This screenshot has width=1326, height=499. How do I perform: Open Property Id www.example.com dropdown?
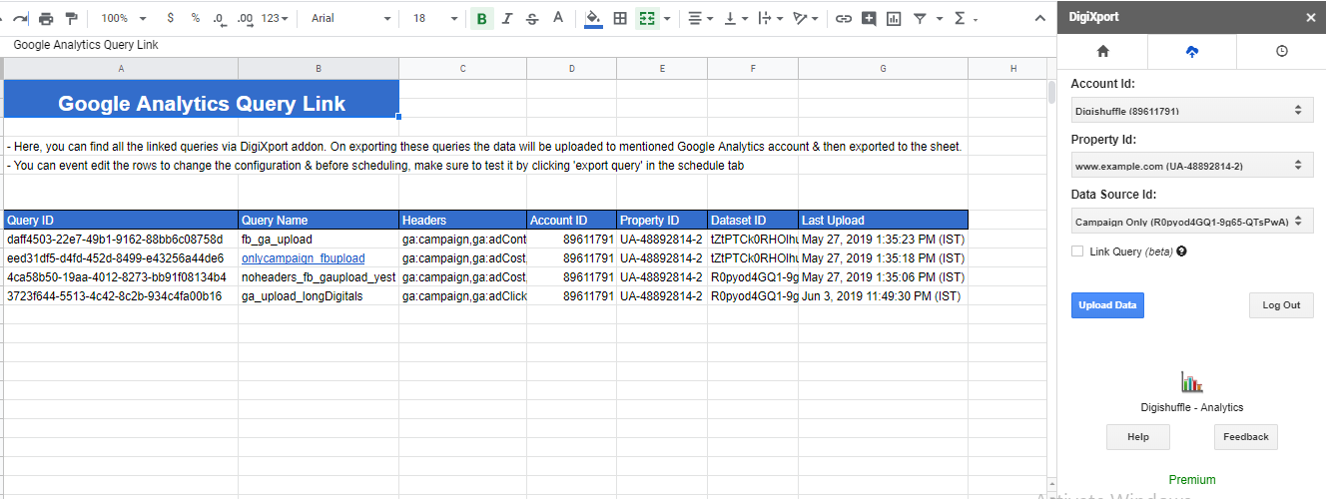1192,165
